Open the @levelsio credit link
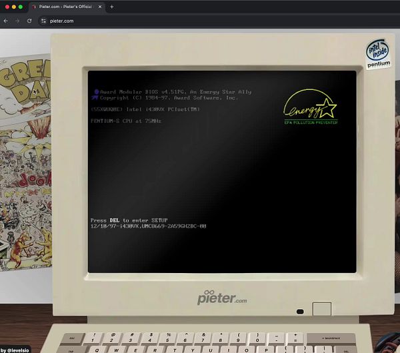The height and width of the screenshot is (353, 400). click(x=15, y=350)
